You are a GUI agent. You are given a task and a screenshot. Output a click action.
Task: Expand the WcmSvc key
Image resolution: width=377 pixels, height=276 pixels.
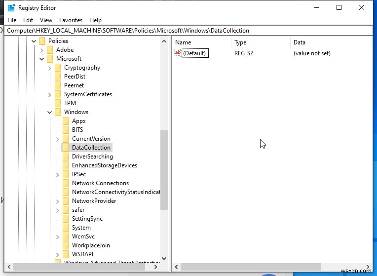pyautogui.click(x=57, y=237)
